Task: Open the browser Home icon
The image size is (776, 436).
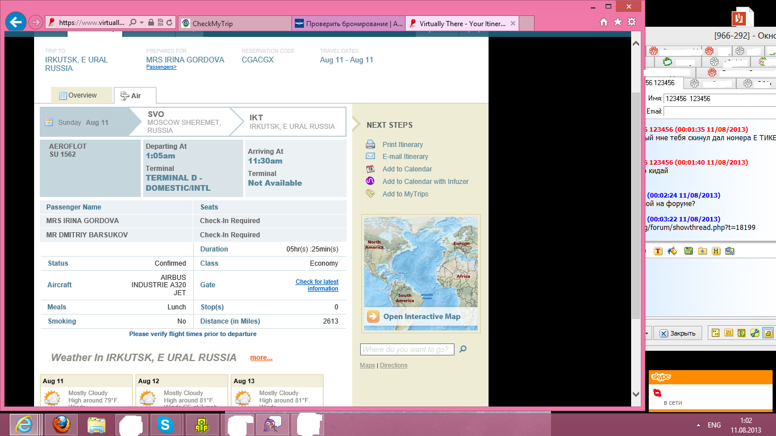Action: tap(604, 22)
